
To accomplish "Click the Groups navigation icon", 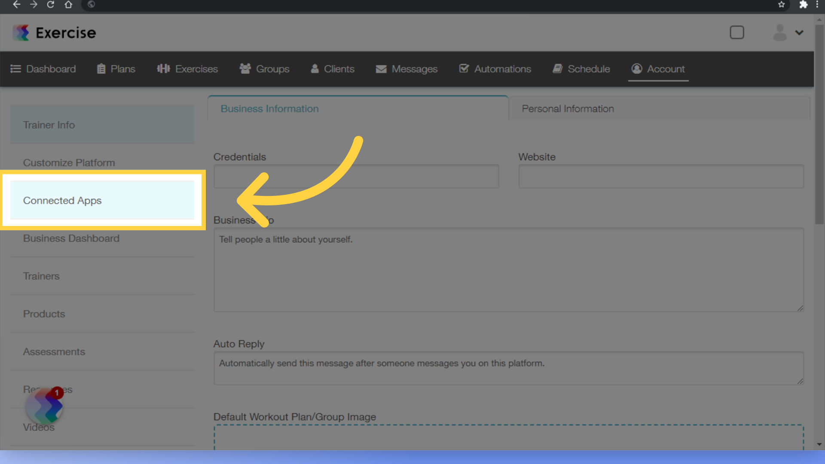I will point(245,69).
